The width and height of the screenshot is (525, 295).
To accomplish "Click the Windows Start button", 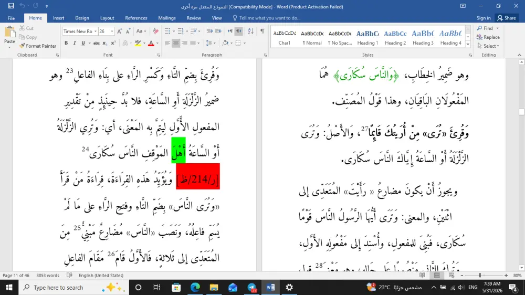I will (x=9, y=287).
